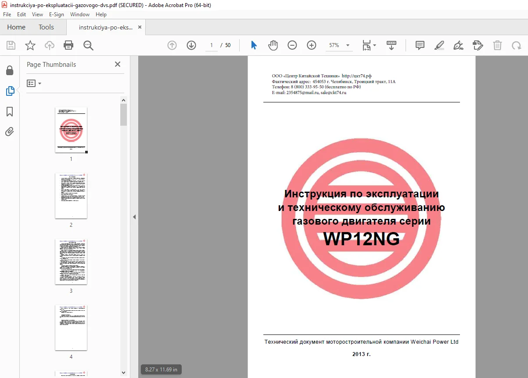The height and width of the screenshot is (378, 528).
Task: Click the trash delete icon
Action: point(497,45)
